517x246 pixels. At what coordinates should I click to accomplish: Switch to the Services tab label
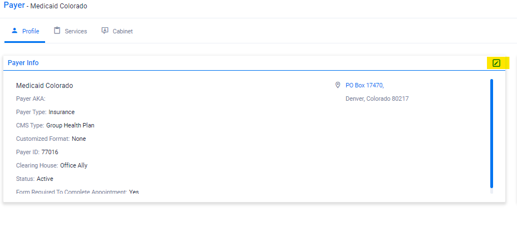(76, 31)
